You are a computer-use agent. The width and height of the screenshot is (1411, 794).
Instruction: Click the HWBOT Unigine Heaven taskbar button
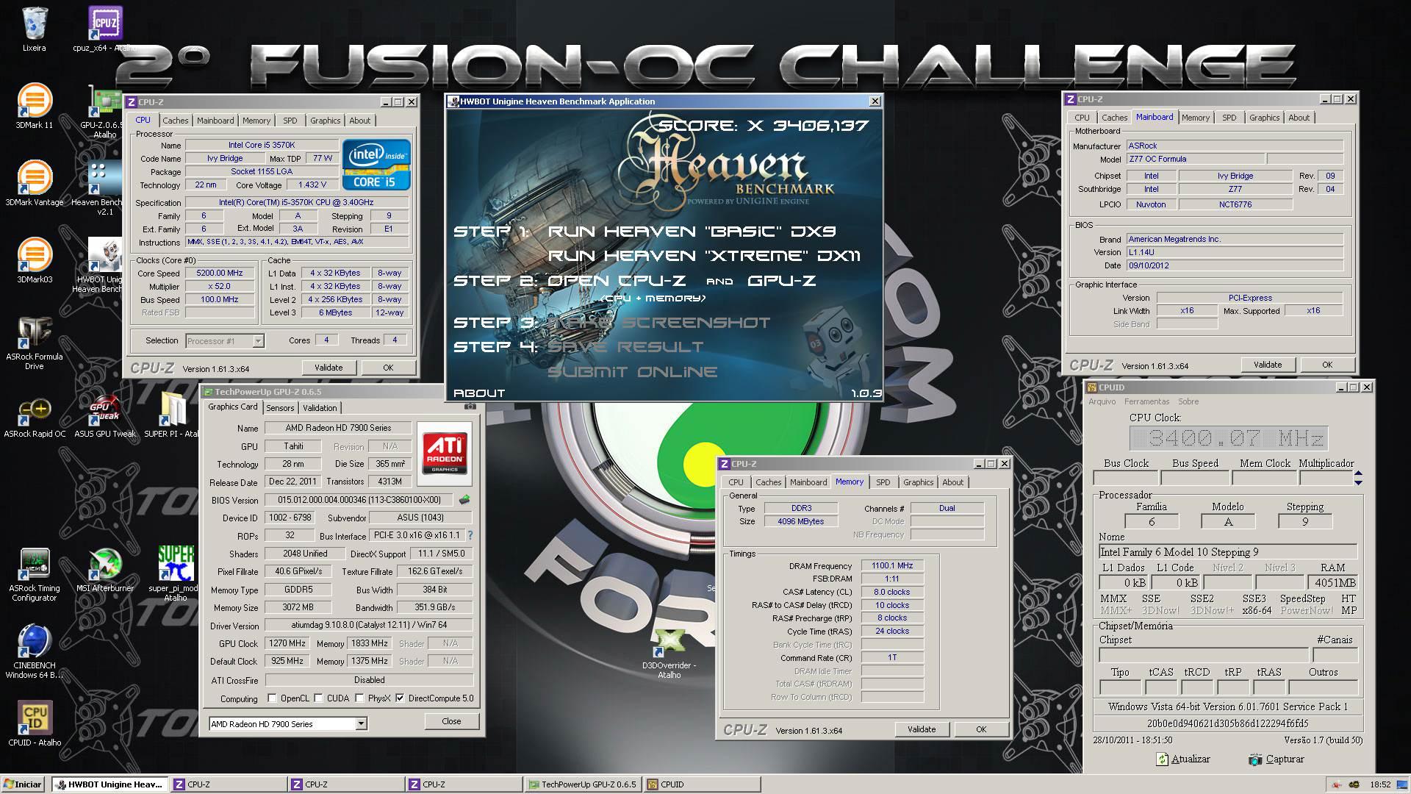click(x=110, y=784)
